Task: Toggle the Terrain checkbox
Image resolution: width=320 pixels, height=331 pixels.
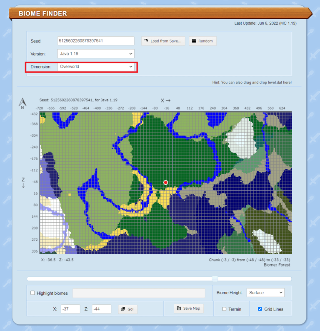Action: click(224, 309)
